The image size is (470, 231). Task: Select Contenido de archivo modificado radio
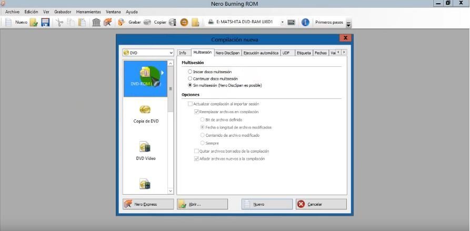[203, 135]
